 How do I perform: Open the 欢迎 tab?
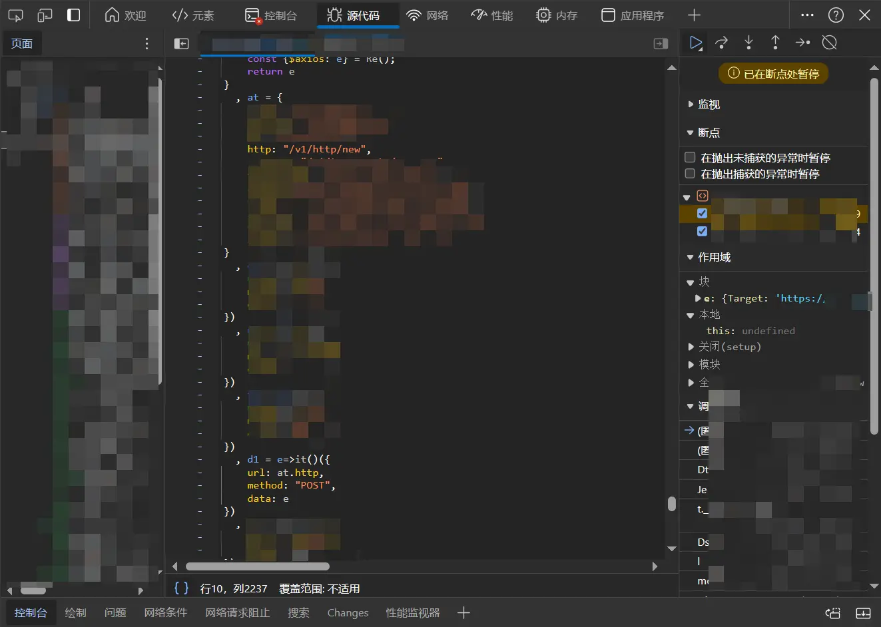tap(125, 15)
